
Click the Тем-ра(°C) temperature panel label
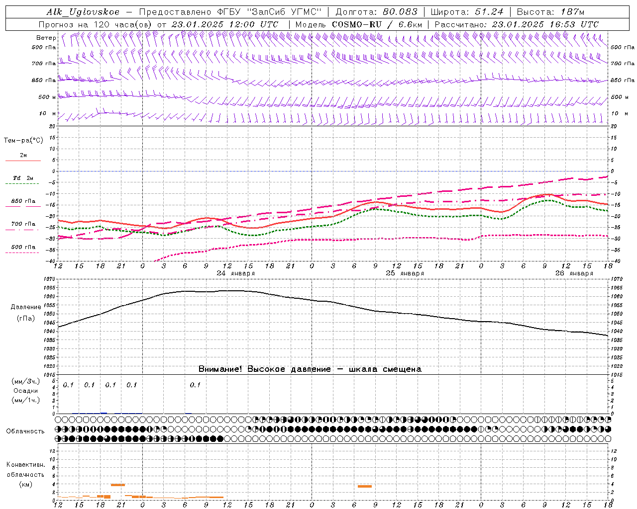23,141
